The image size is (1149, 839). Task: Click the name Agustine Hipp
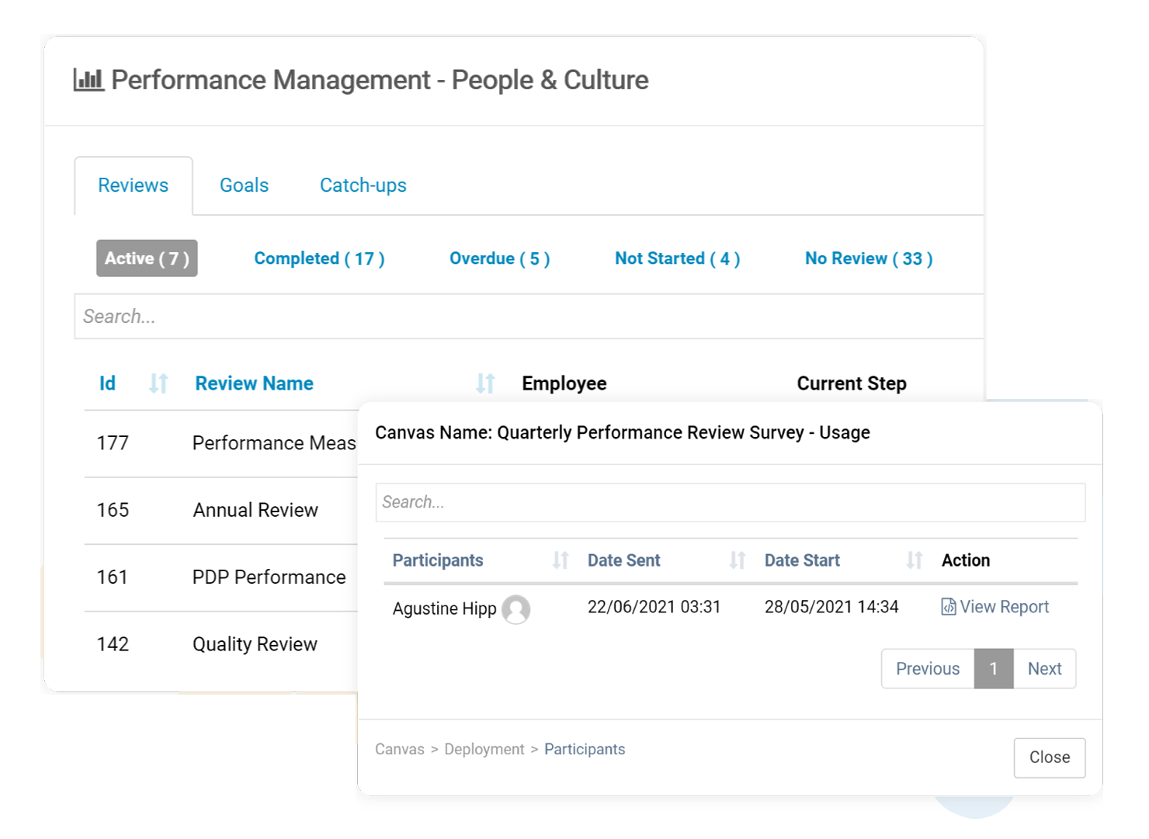[x=444, y=608]
